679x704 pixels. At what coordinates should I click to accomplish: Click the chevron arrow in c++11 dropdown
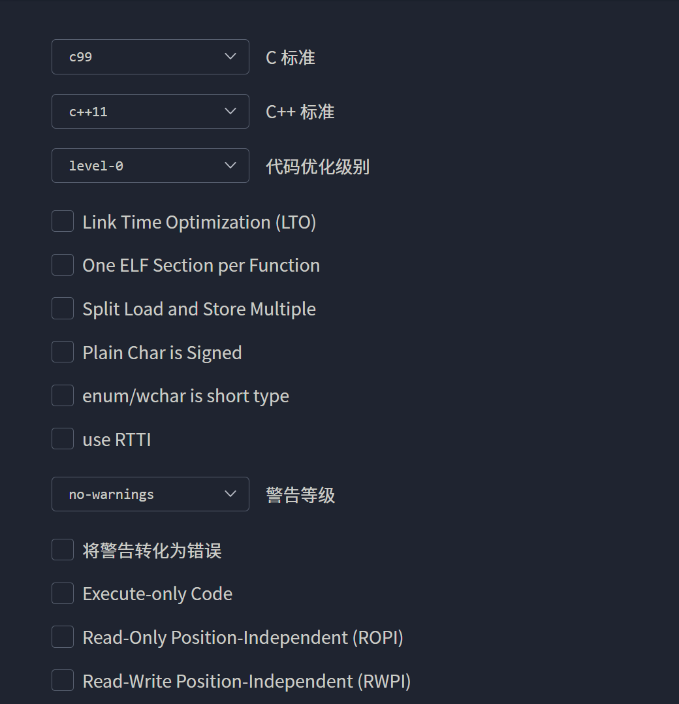click(230, 112)
